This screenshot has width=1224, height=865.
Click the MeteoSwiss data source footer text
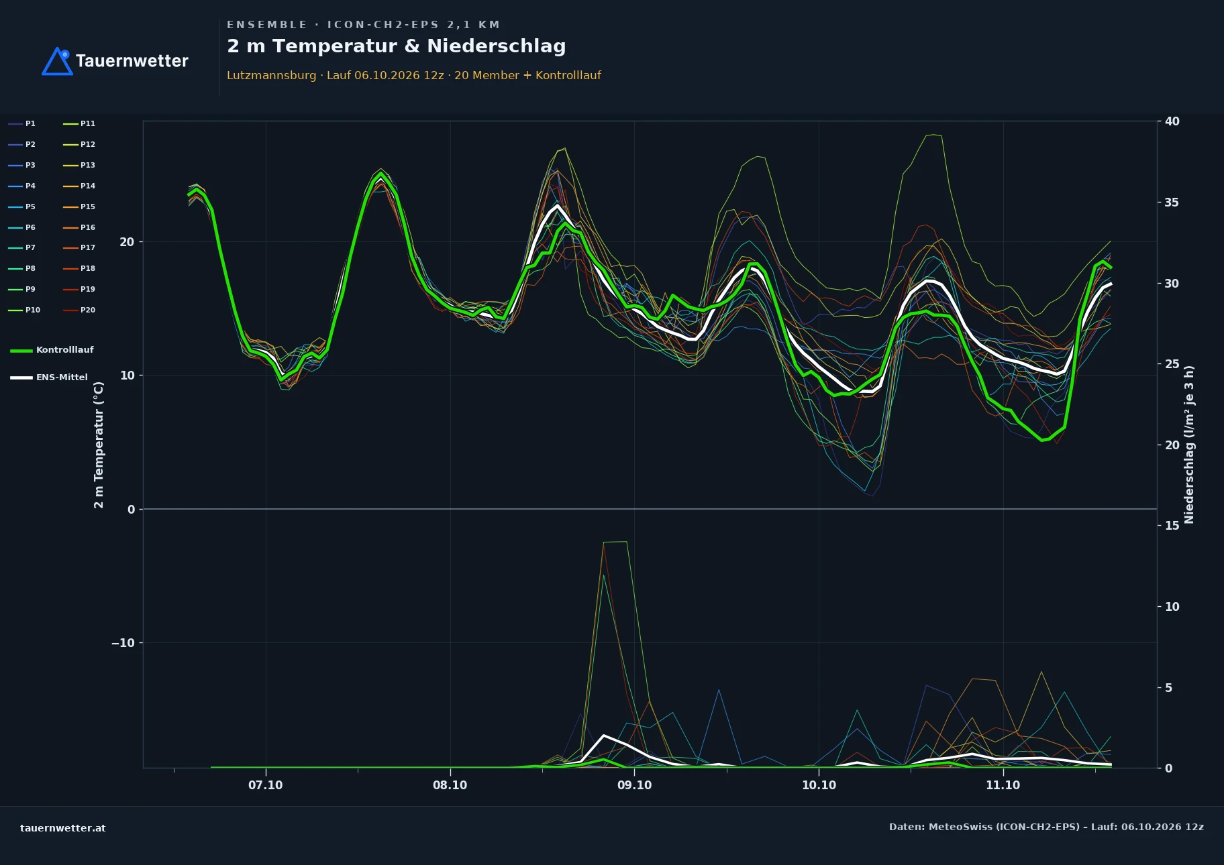(x=1046, y=827)
